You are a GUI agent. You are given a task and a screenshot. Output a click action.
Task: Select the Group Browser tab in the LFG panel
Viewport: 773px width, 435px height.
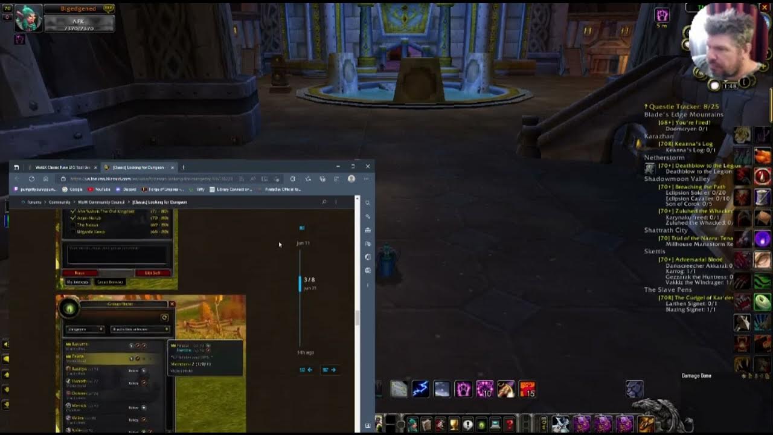pyautogui.click(x=110, y=282)
